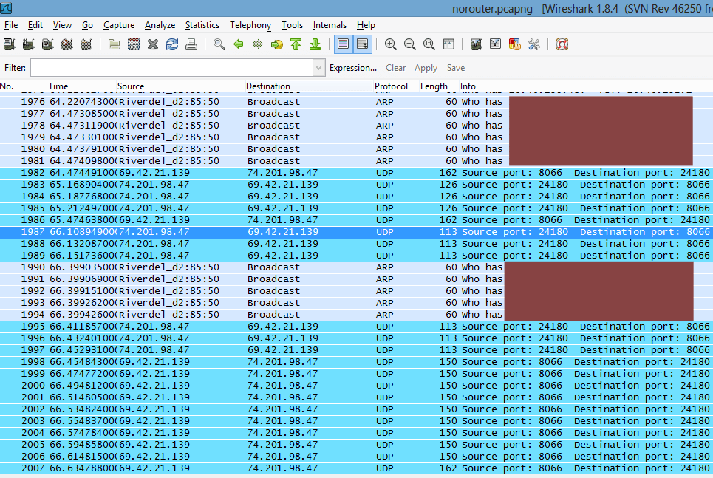Sort by the Destination column header

[x=308, y=86]
